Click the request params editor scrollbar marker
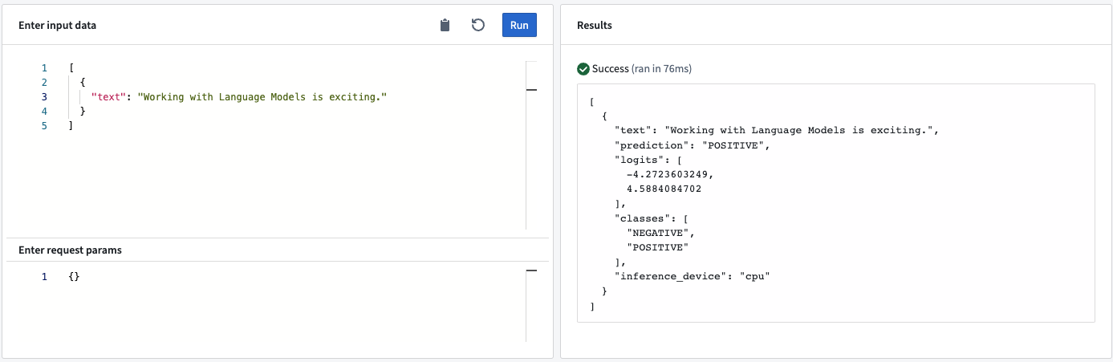This screenshot has height=362, width=1113. (530, 272)
